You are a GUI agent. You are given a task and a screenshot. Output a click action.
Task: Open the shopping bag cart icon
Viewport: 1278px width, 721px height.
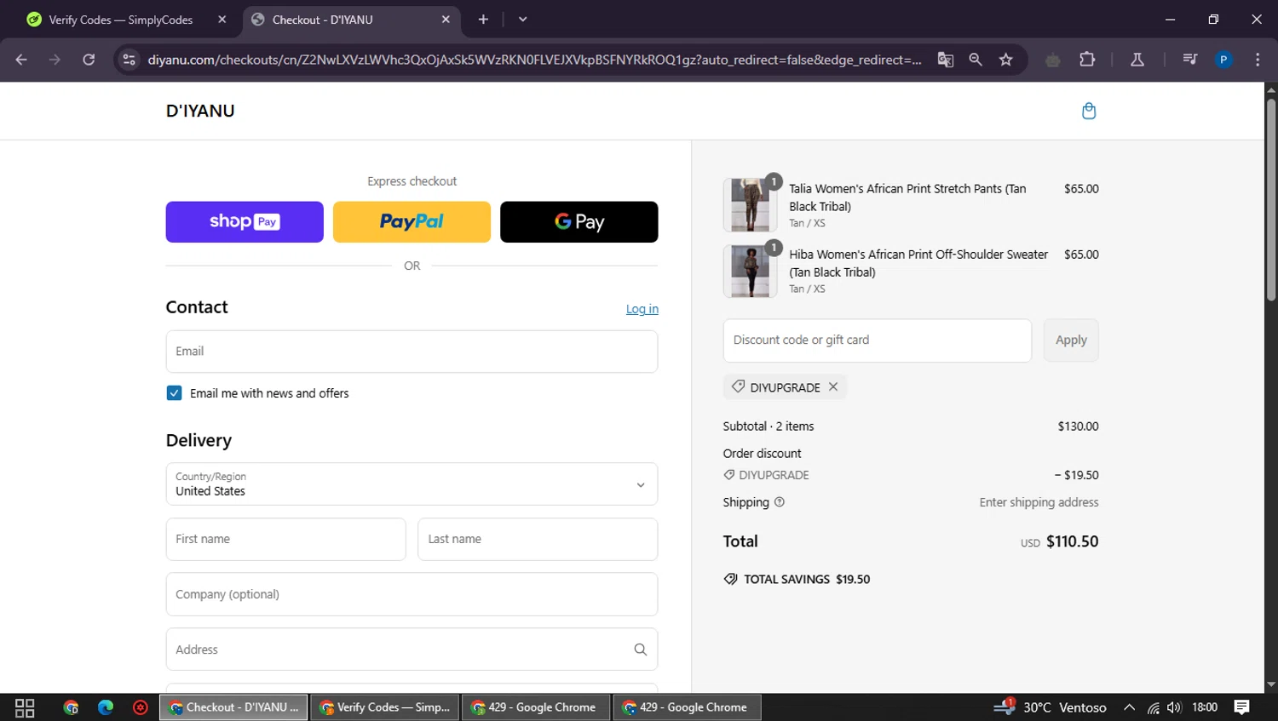(x=1088, y=111)
